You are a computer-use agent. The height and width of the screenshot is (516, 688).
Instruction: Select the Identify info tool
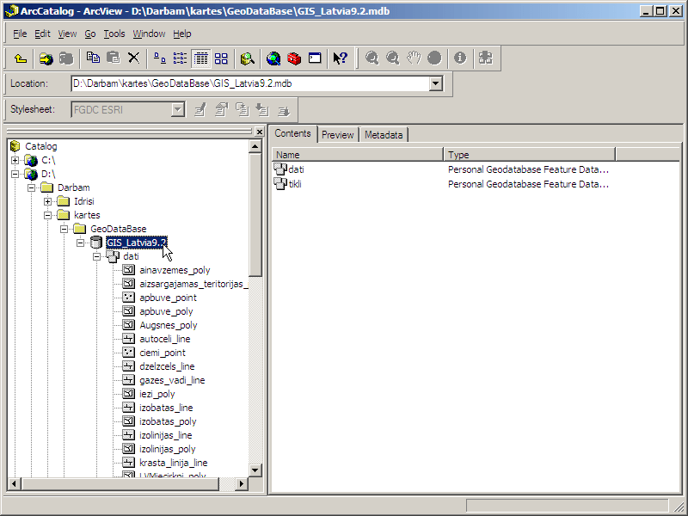[x=460, y=58]
